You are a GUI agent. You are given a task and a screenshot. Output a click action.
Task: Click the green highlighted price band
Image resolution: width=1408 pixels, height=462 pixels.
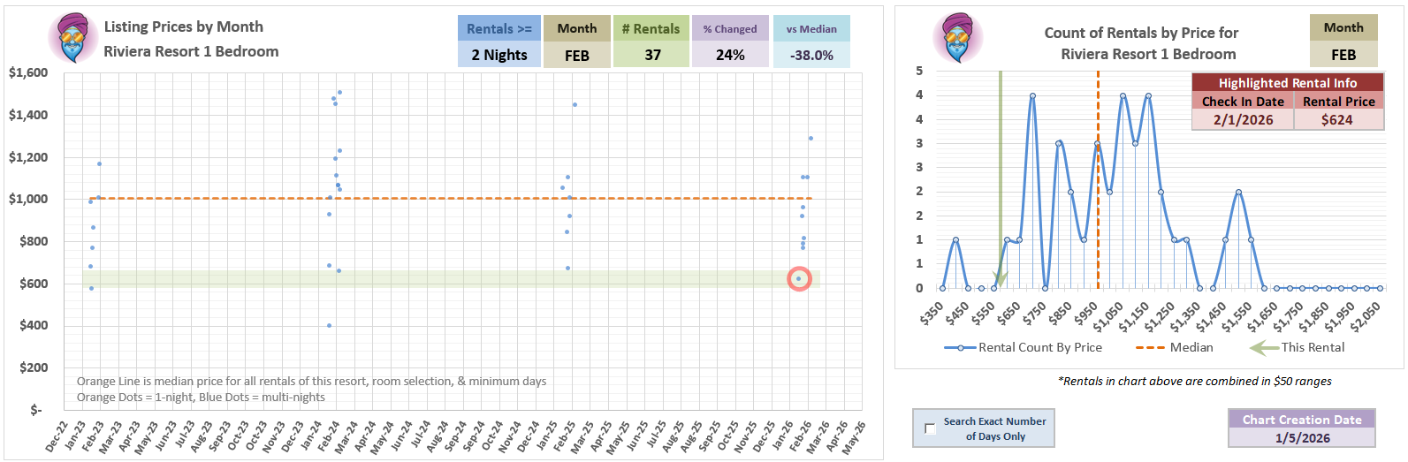tap(442, 279)
